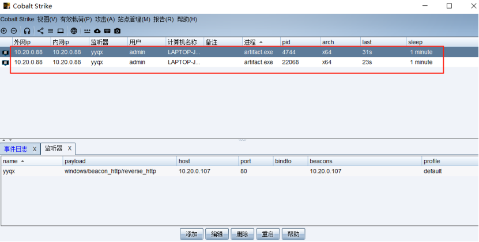Click beacon computer icon for pid 22068
This screenshot has height=242, width=479.
6,63
